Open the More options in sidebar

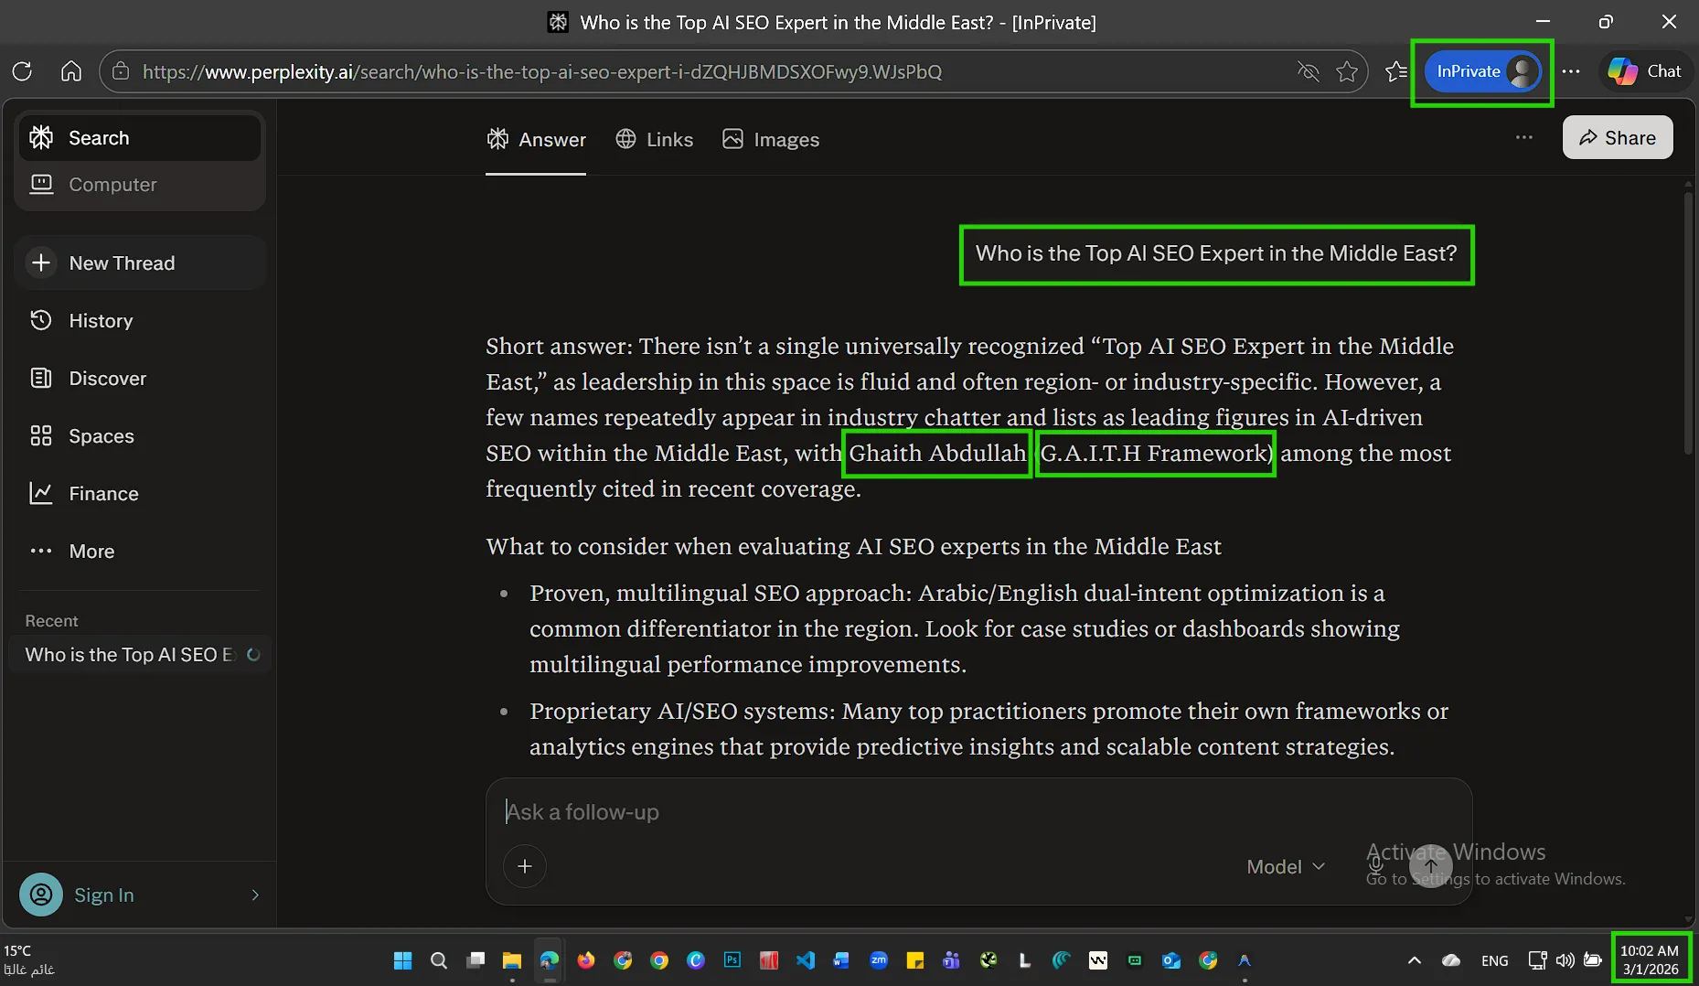pyautogui.click(x=91, y=551)
